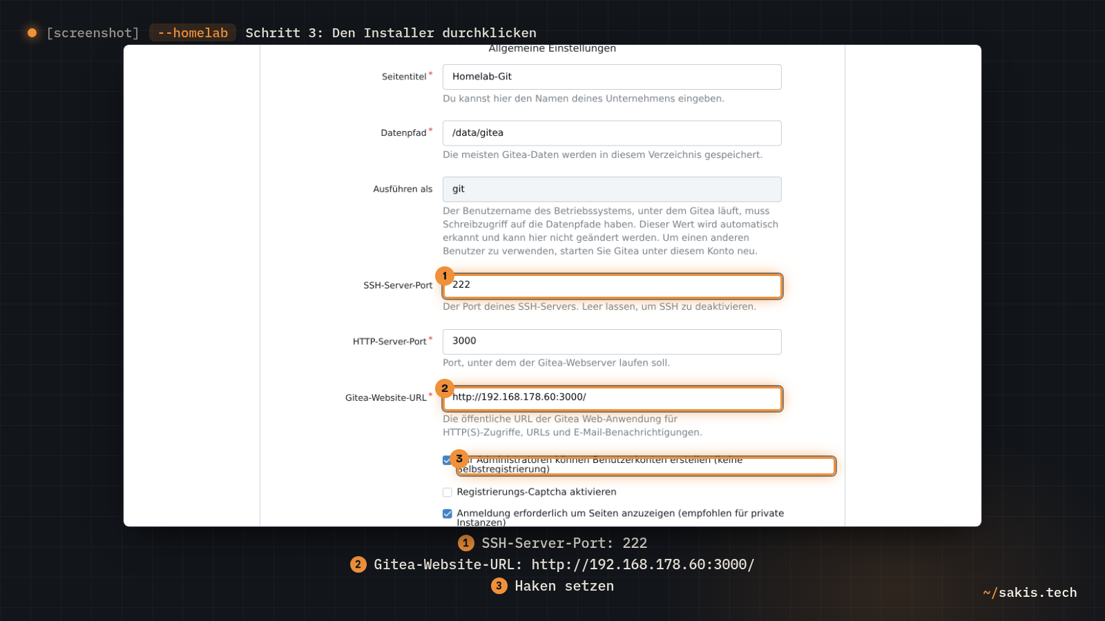Viewport: 1105px width, 621px height.
Task: Click the hint 'Die öffentliche URL der Gitea Web-Anwendung'
Action: click(572, 426)
